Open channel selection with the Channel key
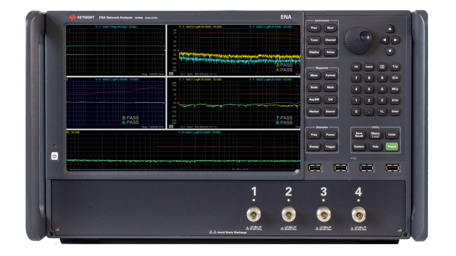Image resolution: width=456 pixels, height=256 pixels. pyautogui.click(x=330, y=40)
